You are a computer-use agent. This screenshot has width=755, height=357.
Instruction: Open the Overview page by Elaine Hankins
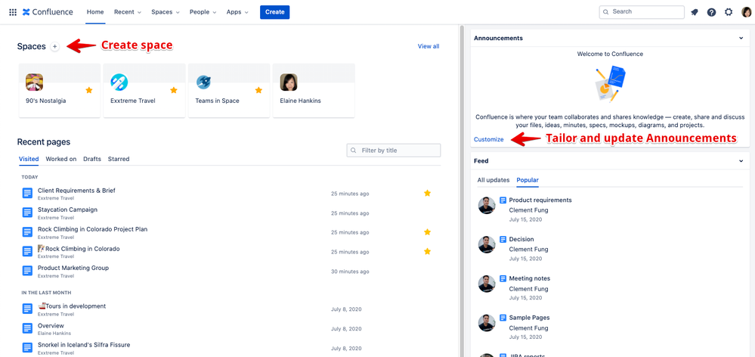click(51, 326)
